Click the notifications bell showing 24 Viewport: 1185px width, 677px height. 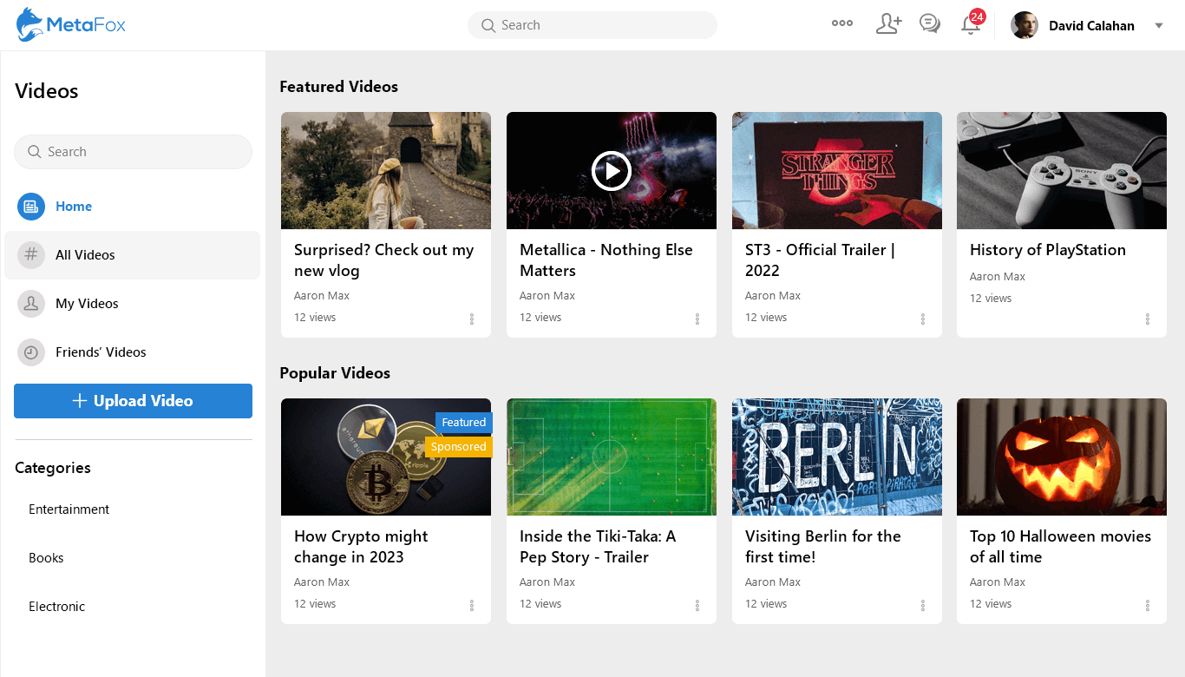tap(969, 24)
